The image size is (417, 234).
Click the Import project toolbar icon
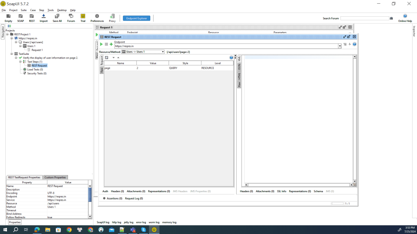44,18
